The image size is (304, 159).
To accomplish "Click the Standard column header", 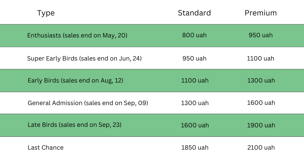I will point(194,13).
